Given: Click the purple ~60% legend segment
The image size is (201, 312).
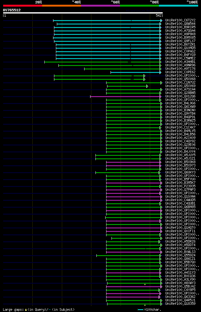Looking at the screenshot, I should tap(100, 6).
